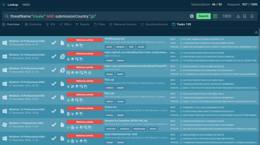Click the green Search button
The width and height of the screenshot is (260, 145).
coord(203,16)
